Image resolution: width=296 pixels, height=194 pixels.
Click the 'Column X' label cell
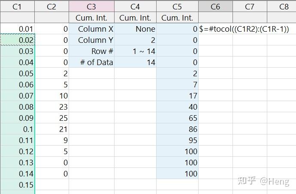tap(91, 29)
